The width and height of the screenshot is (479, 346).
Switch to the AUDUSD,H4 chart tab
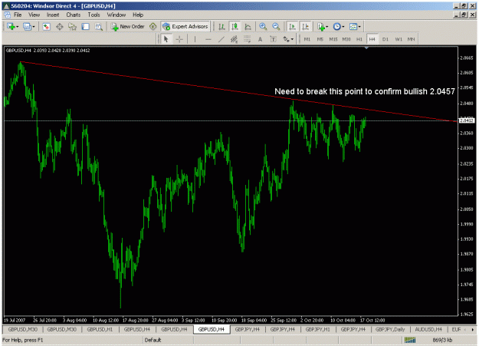pos(428,329)
